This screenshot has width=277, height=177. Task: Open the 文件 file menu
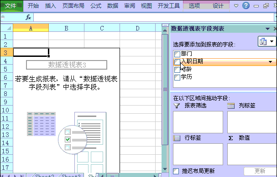11,6
